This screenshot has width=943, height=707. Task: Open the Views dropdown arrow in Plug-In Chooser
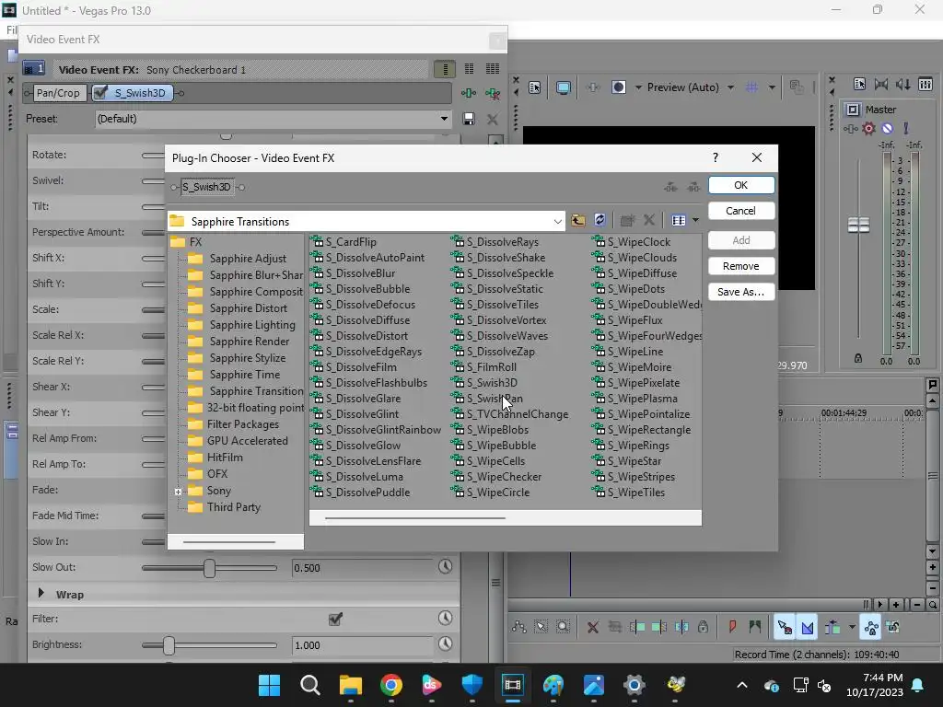click(696, 221)
